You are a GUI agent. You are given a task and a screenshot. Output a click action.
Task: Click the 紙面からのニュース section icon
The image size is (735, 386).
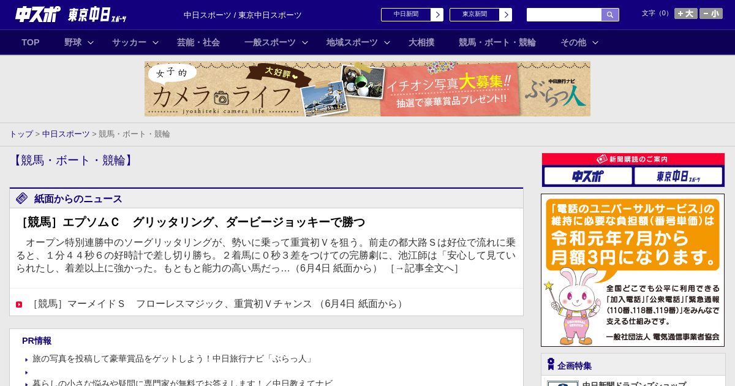point(22,199)
